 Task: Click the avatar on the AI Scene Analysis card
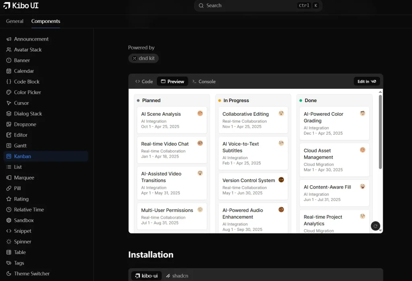click(200, 113)
